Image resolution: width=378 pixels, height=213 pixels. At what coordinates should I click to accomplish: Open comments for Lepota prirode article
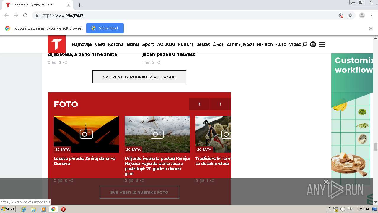60,180
